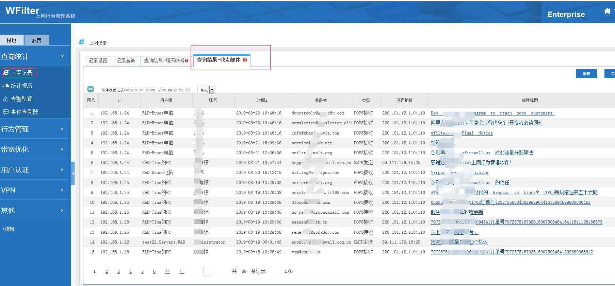This screenshot has height=286, width=615.
Task: Expand the 其他 section
Action: tap(35, 210)
